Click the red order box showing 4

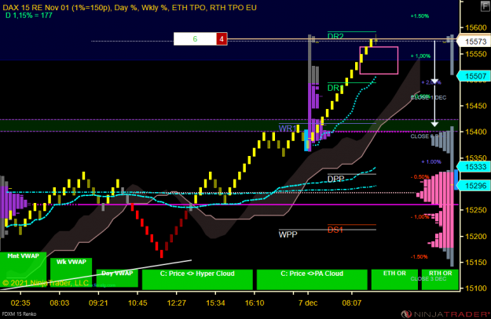[x=222, y=38]
